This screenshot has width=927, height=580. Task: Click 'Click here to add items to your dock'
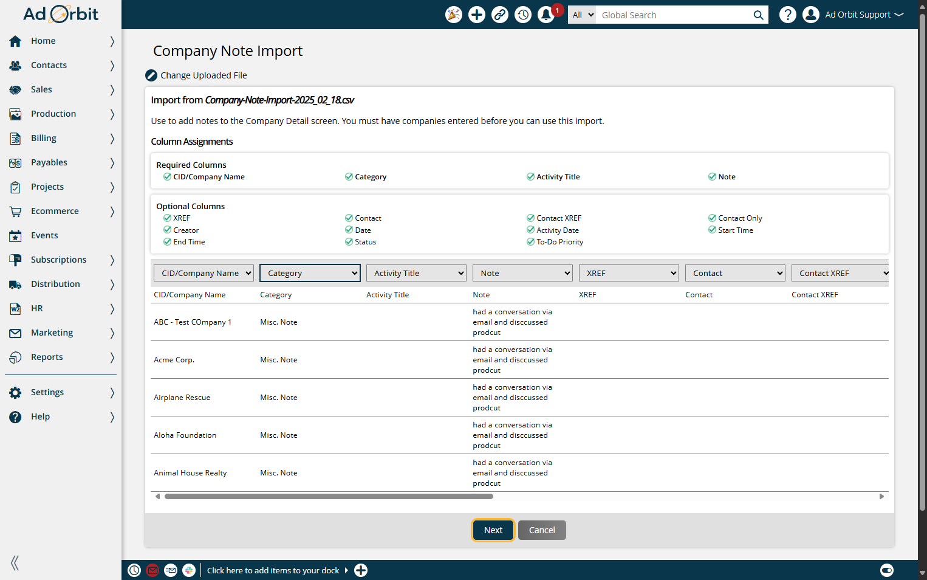click(273, 570)
